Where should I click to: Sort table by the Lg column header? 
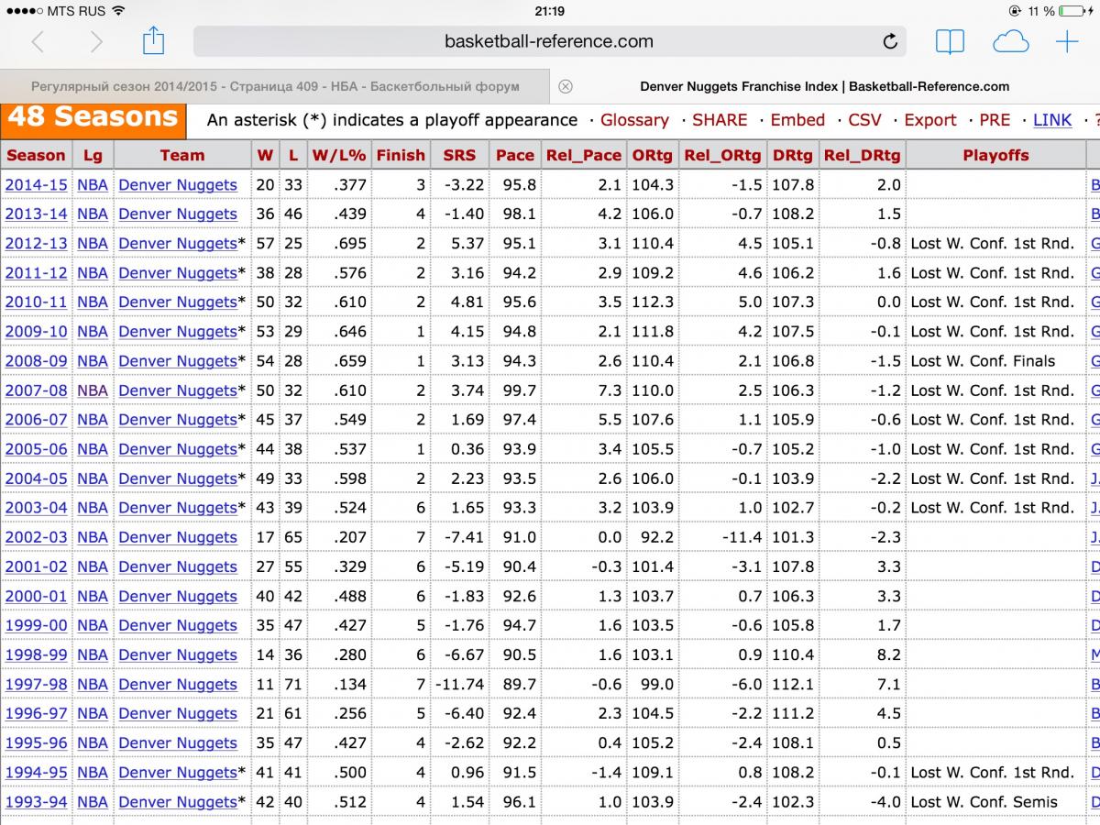(93, 155)
